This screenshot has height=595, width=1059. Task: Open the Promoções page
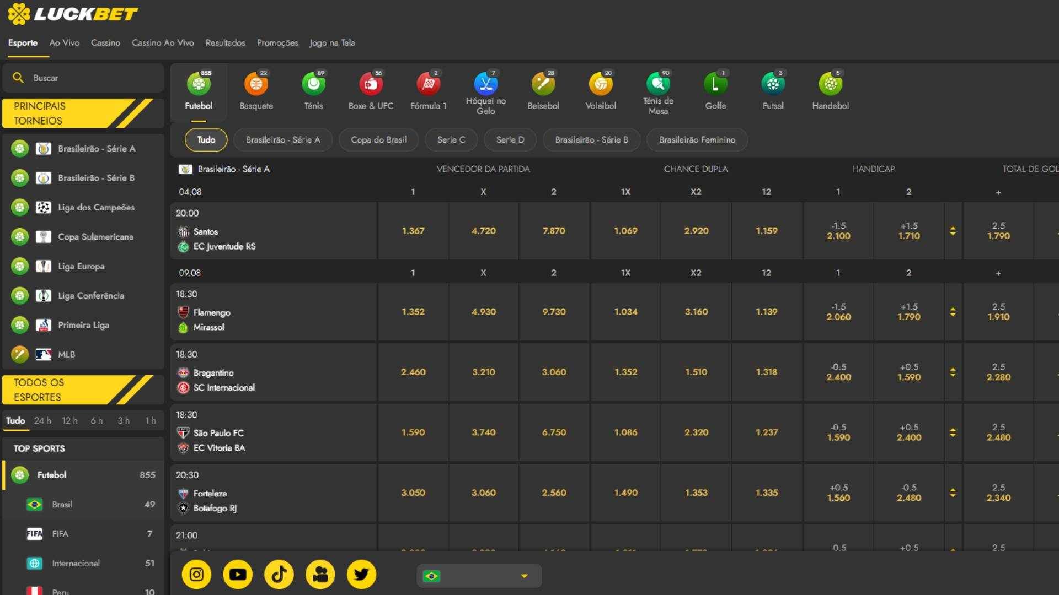277,42
